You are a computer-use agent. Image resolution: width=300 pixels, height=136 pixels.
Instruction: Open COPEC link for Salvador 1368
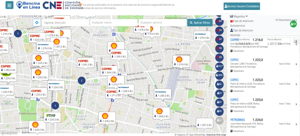click(x=234, y=60)
